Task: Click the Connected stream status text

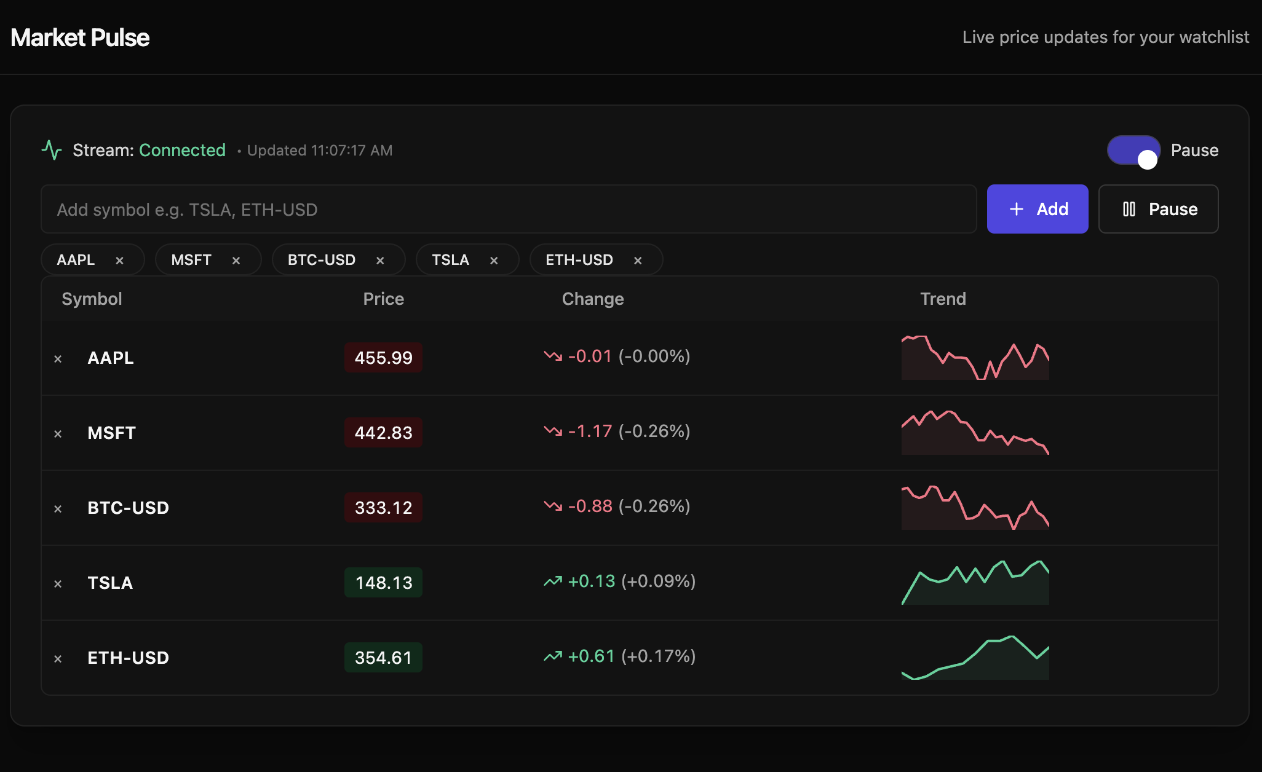Action: pyautogui.click(x=182, y=150)
